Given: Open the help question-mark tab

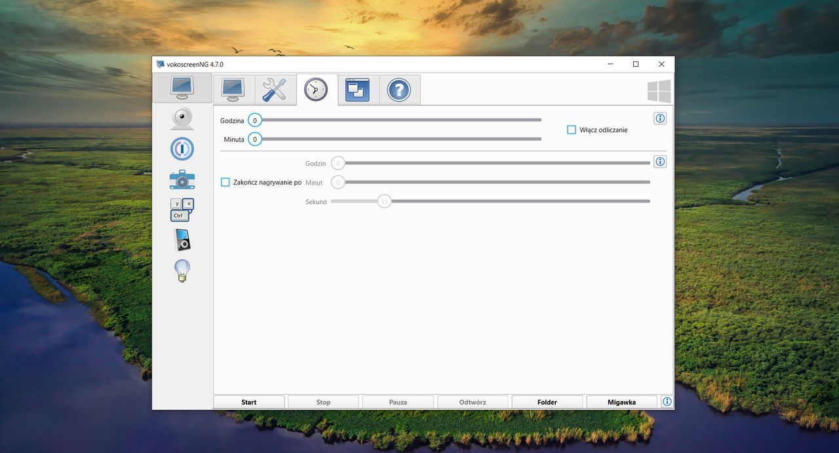Looking at the screenshot, I should 400,90.
